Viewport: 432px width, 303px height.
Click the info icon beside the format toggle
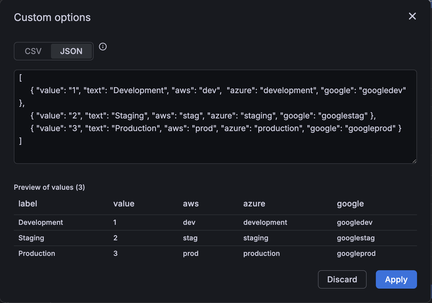click(103, 47)
